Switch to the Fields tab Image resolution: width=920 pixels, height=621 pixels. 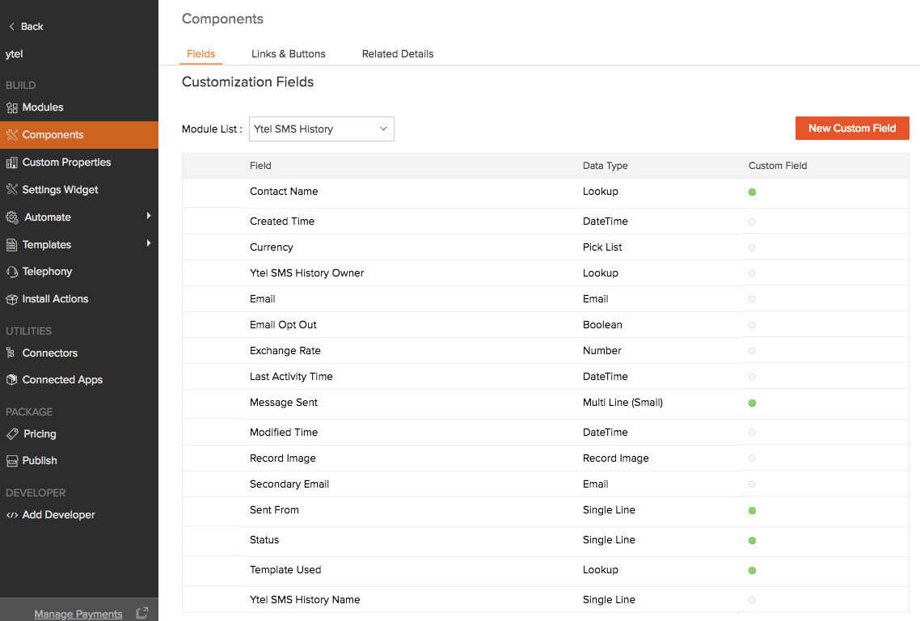[x=200, y=54]
